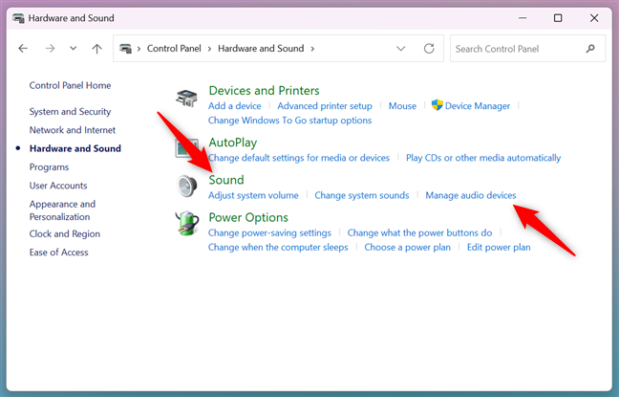Image resolution: width=619 pixels, height=397 pixels.
Task: Open User Accounts category
Action: (58, 186)
